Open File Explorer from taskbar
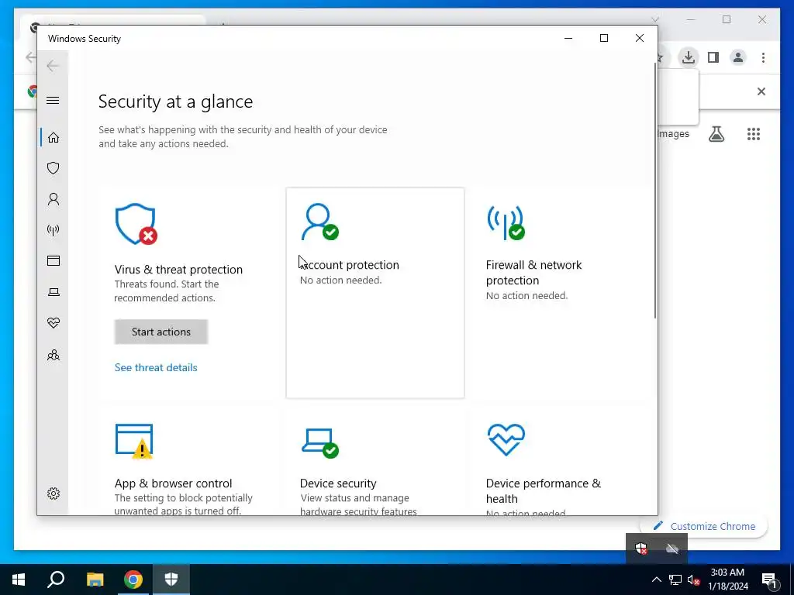The image size is (794, 595). 95,580
